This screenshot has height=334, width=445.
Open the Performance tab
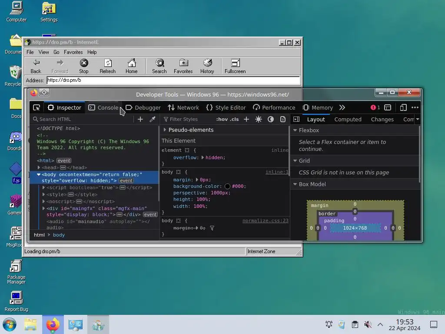pyautogui.click(x=274, y=108)
